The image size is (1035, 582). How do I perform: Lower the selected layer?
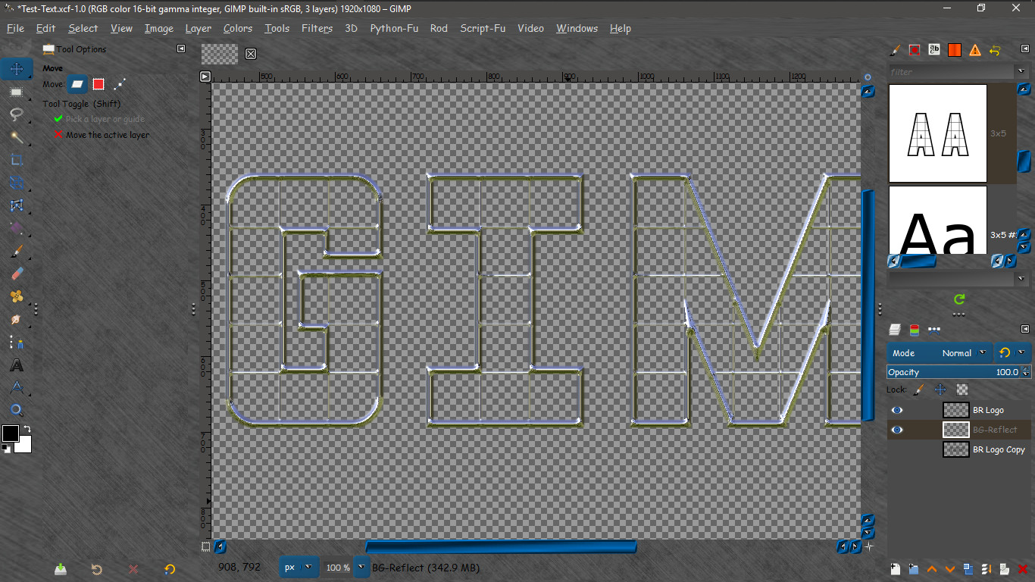(x=949, y=568)
